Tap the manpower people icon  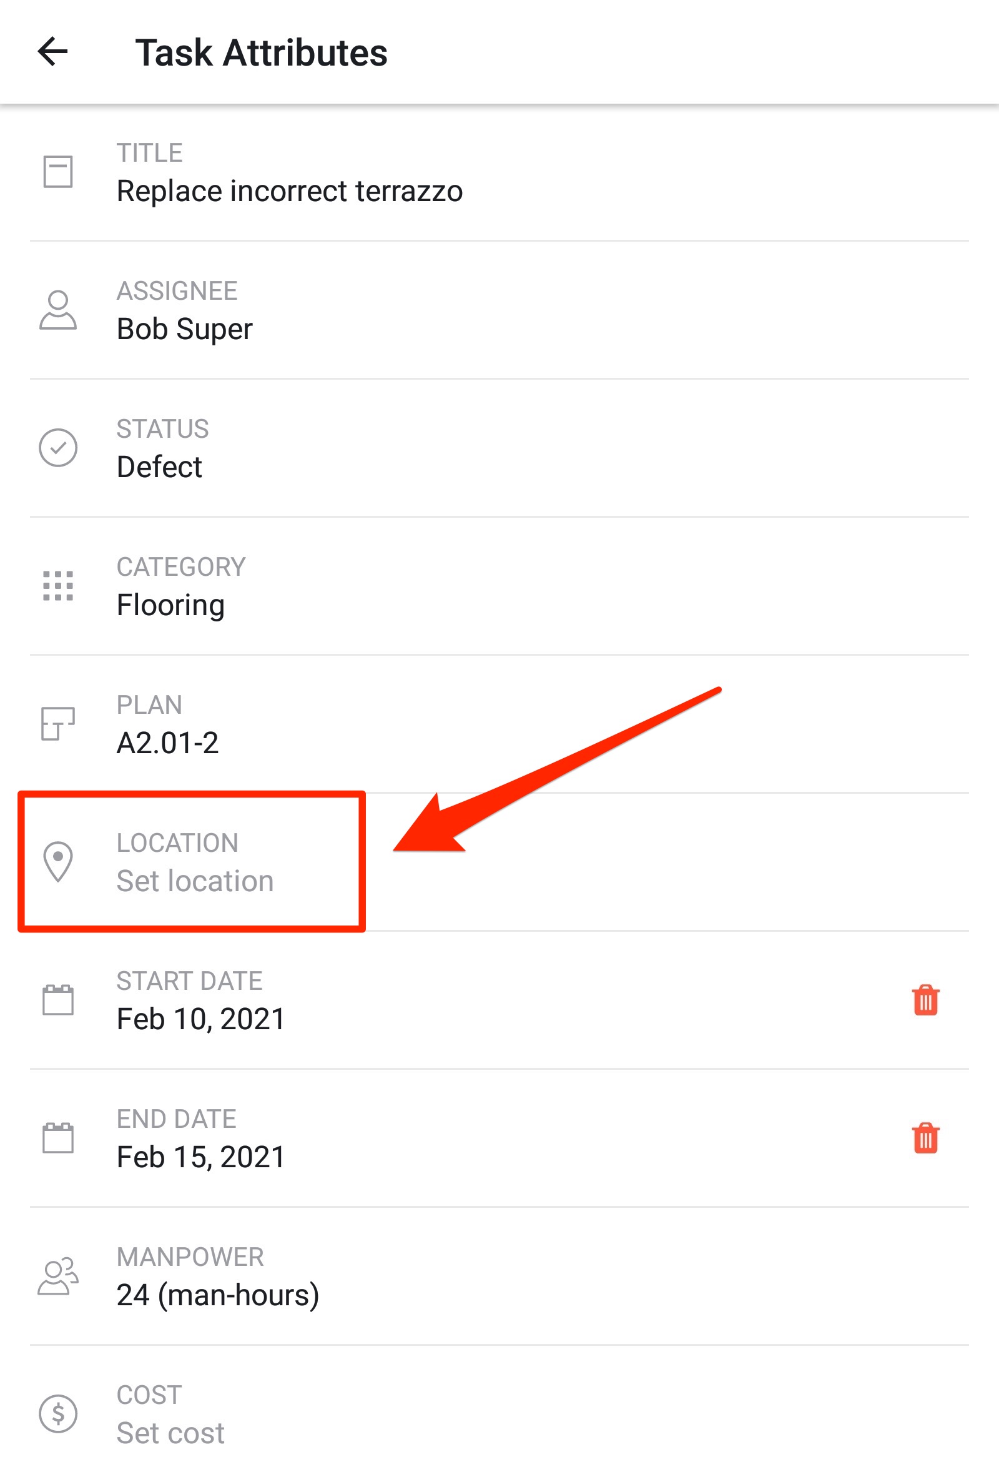pyautogui.click(x=58, y=1276)
